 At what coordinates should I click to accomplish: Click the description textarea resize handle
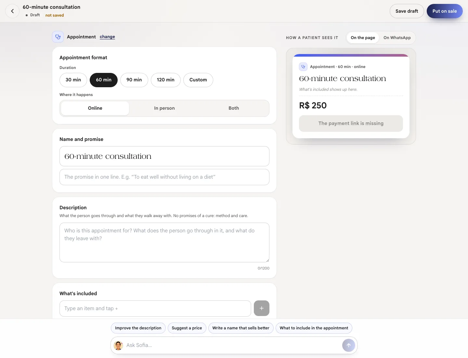267,260
